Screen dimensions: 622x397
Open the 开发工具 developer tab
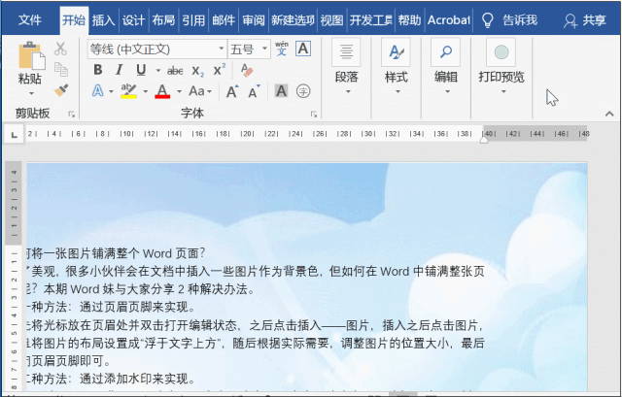tap(370, 19)
